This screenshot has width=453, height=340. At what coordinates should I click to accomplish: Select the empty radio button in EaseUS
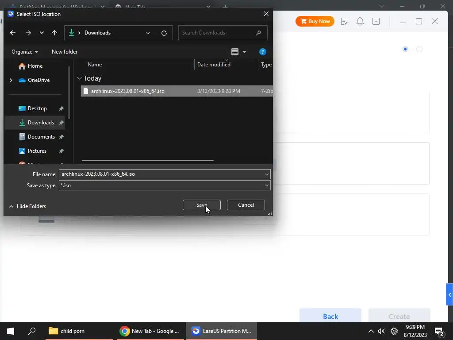click(x=419, y=49)
